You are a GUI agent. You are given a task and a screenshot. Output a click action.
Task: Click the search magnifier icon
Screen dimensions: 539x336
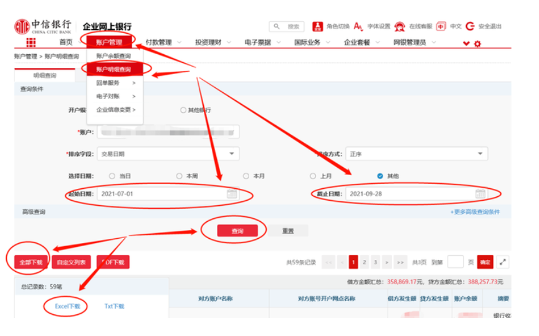(x=277, y=26)
